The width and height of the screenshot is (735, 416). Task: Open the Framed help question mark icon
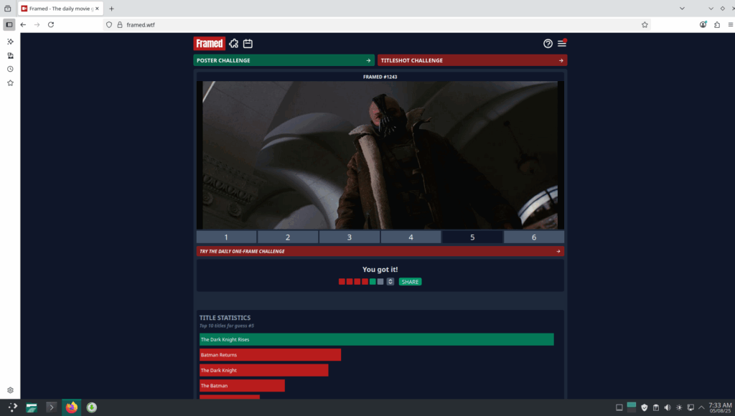(x=548, y=44)
